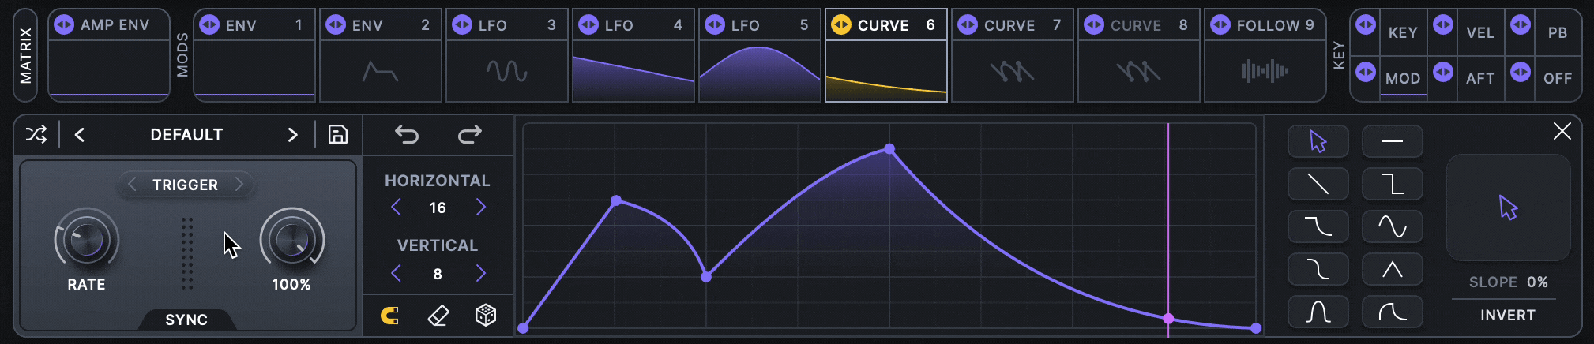Undo the last curve edit
Screen dimensions: 1594x344
click(407, 134)
